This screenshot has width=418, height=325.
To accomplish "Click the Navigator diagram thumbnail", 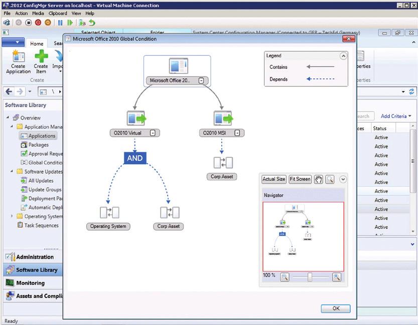I will coord(304,237).
